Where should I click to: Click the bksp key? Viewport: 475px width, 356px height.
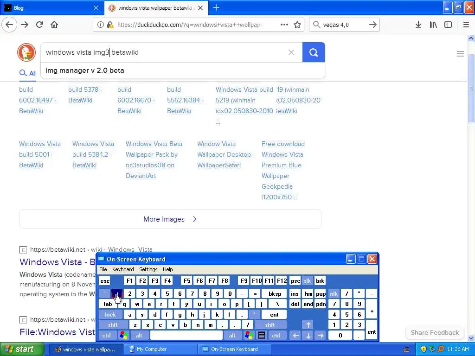275,293
